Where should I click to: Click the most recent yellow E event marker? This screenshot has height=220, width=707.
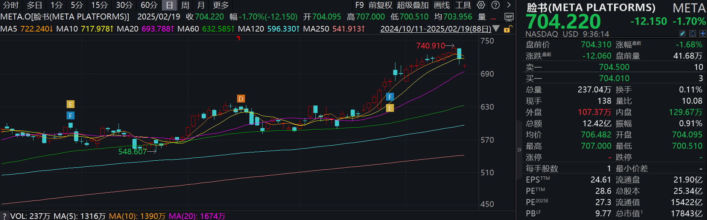click(390, 108)
